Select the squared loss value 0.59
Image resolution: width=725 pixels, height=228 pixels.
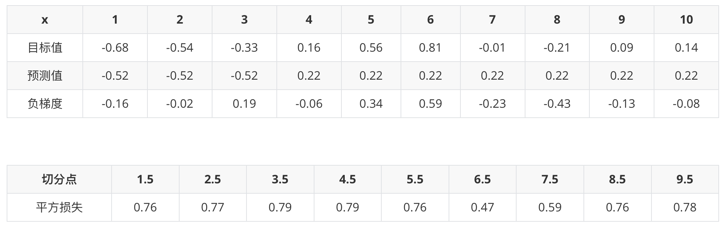tap(550, 207)
